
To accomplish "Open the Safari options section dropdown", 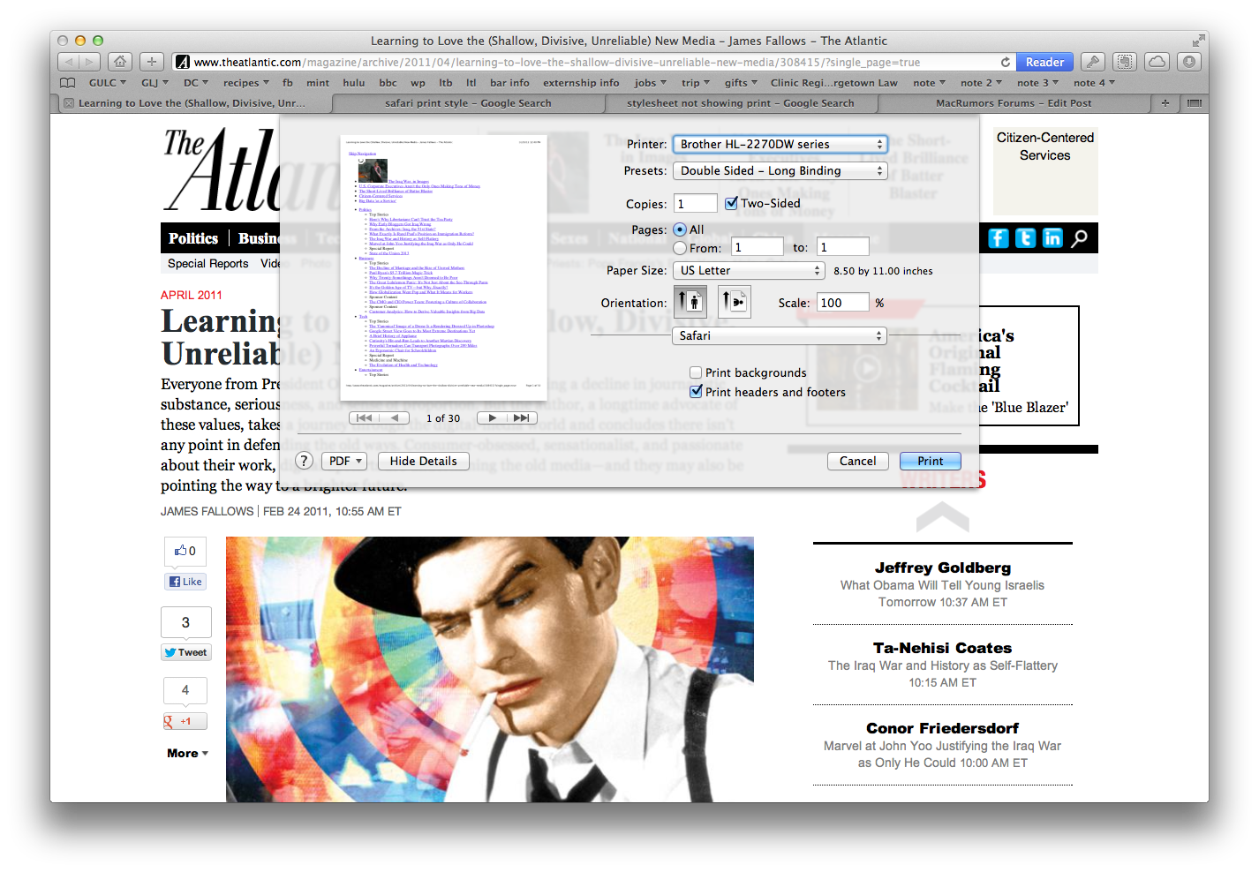I will pyautogui.click(x=780, y=335).
